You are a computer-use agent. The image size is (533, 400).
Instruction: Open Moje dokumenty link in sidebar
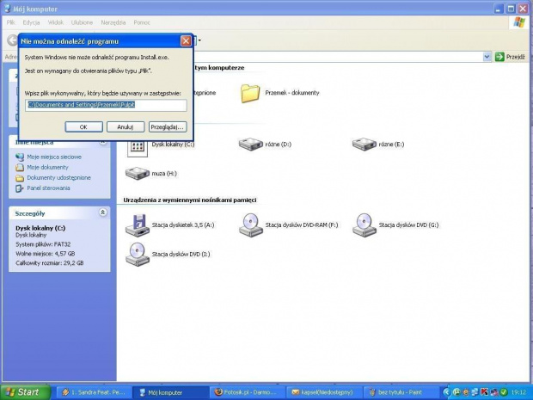(47, 168)
